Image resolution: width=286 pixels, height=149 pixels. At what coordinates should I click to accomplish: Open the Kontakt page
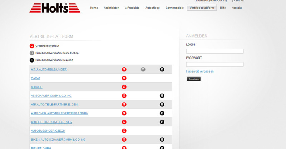click(237, 8)
